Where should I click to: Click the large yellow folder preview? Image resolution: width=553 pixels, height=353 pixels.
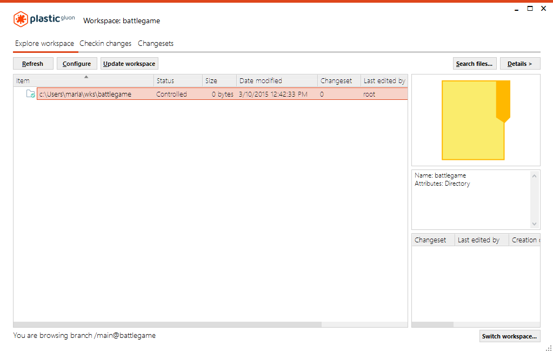point(476,120)
